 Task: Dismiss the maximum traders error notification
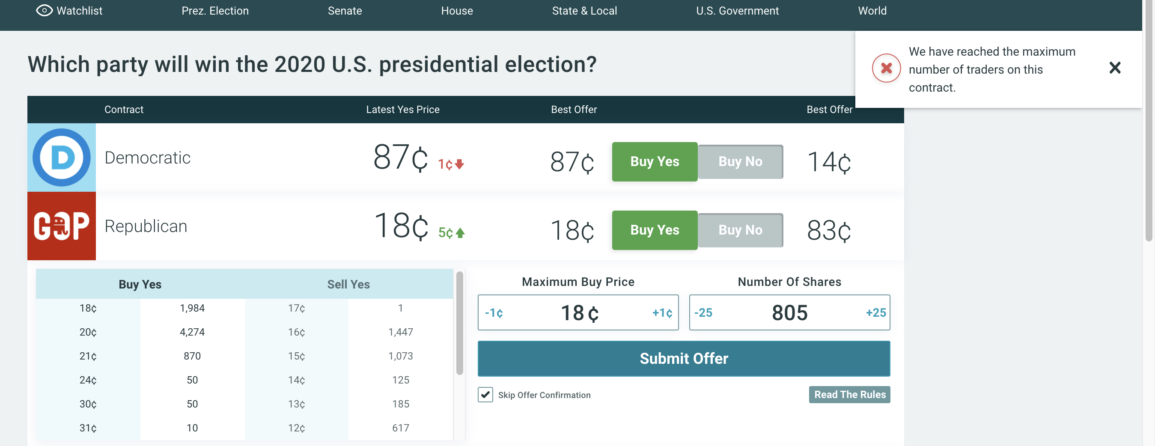tap(1115, 68)
